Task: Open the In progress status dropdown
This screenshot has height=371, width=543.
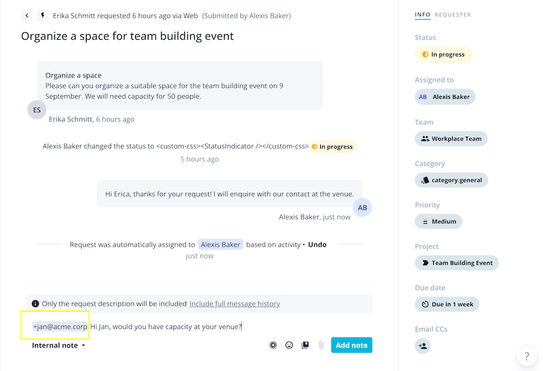Action: [444, 54]
